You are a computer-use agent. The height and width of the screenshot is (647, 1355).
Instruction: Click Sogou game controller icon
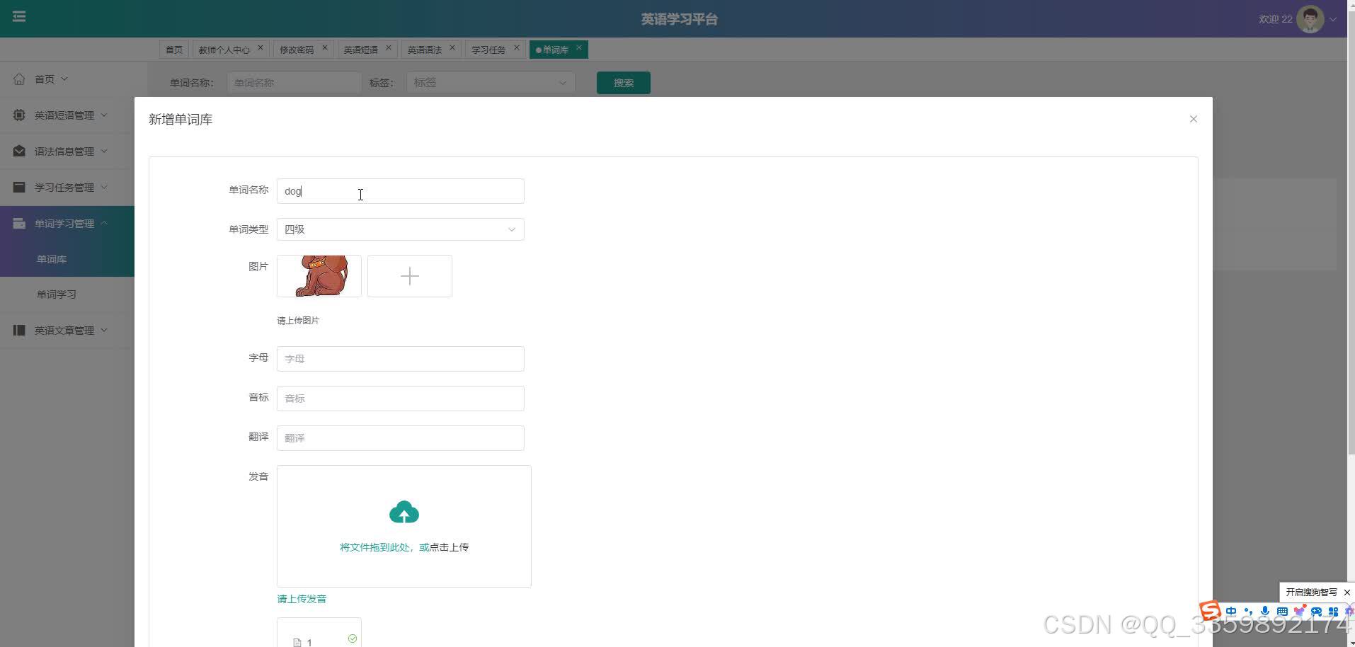(x=1316, y=612)
